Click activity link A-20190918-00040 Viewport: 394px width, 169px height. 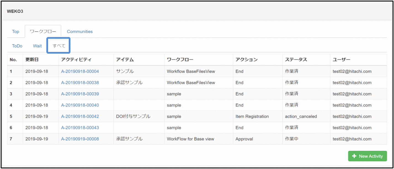80,105
